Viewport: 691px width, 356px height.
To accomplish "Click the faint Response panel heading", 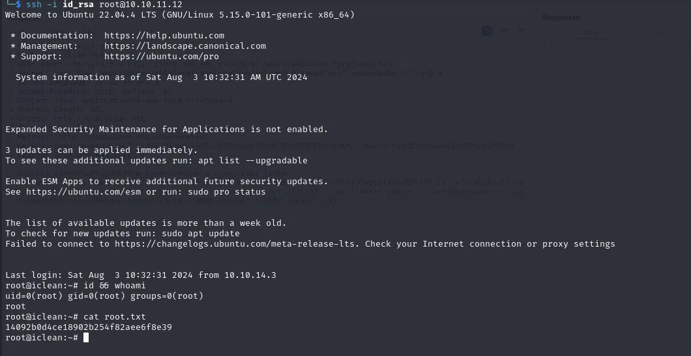I will coord(561,18).
